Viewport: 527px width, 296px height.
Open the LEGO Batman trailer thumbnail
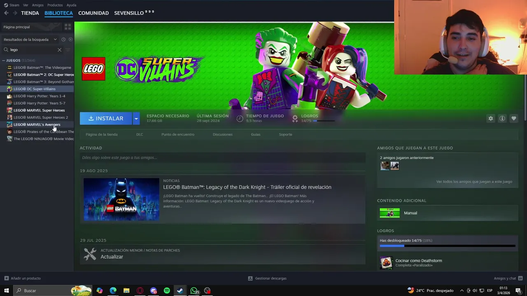[x=121, y=199]
